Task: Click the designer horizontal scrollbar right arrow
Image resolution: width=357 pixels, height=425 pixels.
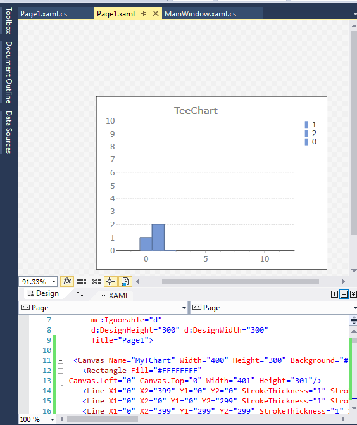Action: click(343, 282)
